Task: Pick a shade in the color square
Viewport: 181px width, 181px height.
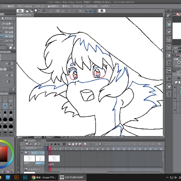Action: pos(3,154)
